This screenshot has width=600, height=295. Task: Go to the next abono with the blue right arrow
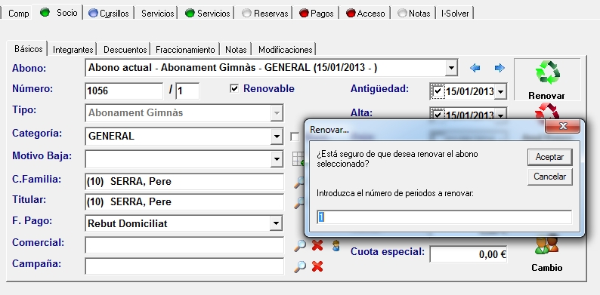coord(499,68)
